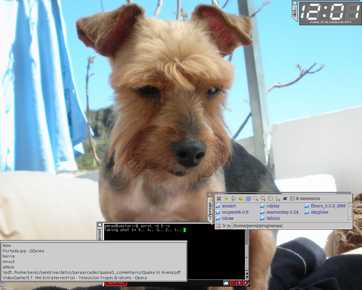The image size is (362, 290).
Task: Click the file manager window button above '~/progr...'
Action: click(210, 195)
